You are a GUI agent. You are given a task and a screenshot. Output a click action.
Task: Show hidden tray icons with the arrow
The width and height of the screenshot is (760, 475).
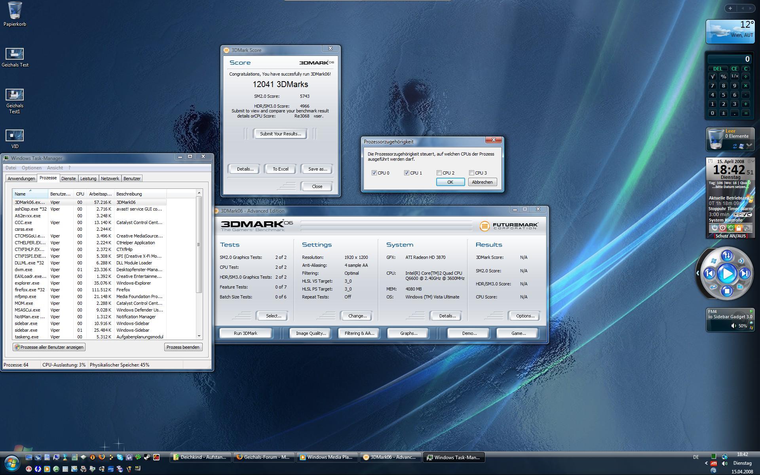[707, 464]
